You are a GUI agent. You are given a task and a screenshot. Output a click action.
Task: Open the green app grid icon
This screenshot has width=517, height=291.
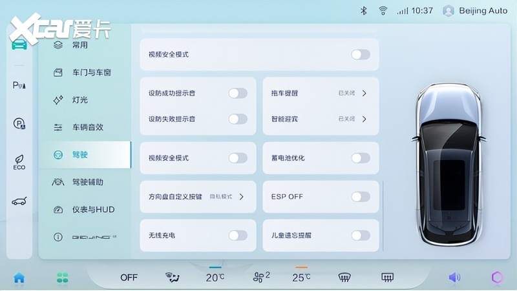pos(62,278)
